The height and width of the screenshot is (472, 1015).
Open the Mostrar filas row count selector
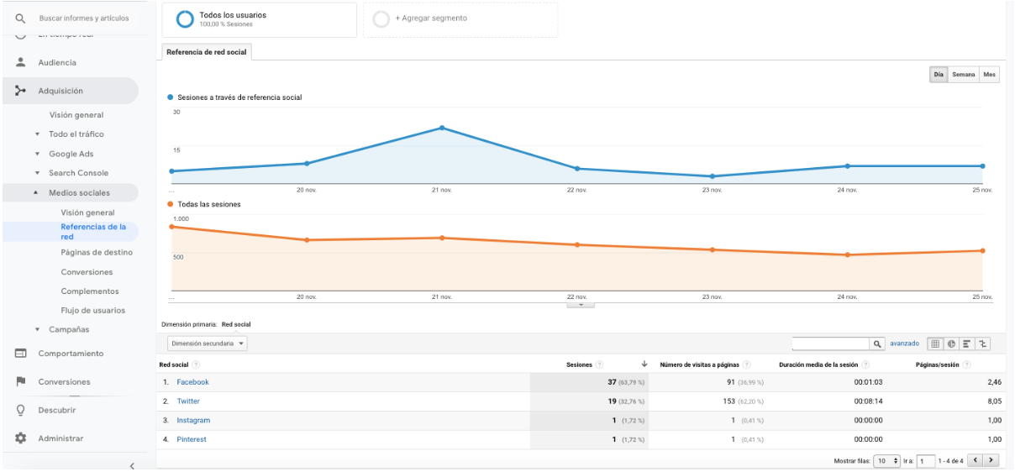click(x=886, y=460)
